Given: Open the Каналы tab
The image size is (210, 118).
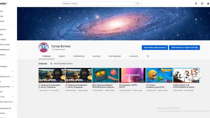Looking at the screenshot, I should coord(96,56).
